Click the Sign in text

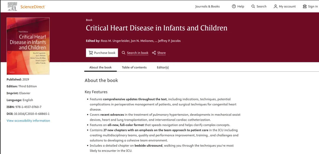tap(313, 6)
